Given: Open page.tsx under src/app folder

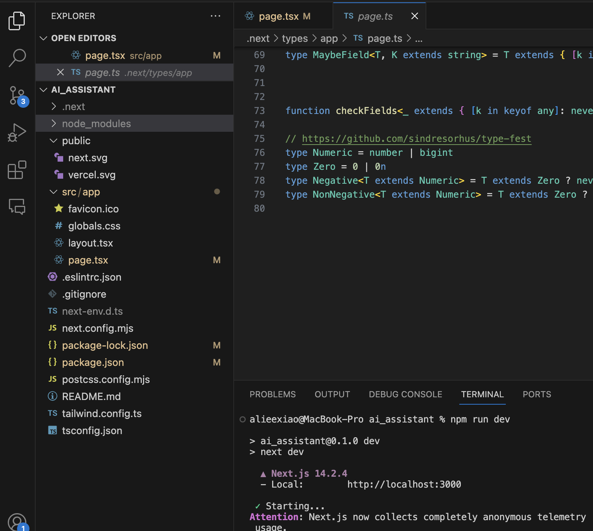Looking at the screenshot, I should pyautogui.click(x=134, y=260).
